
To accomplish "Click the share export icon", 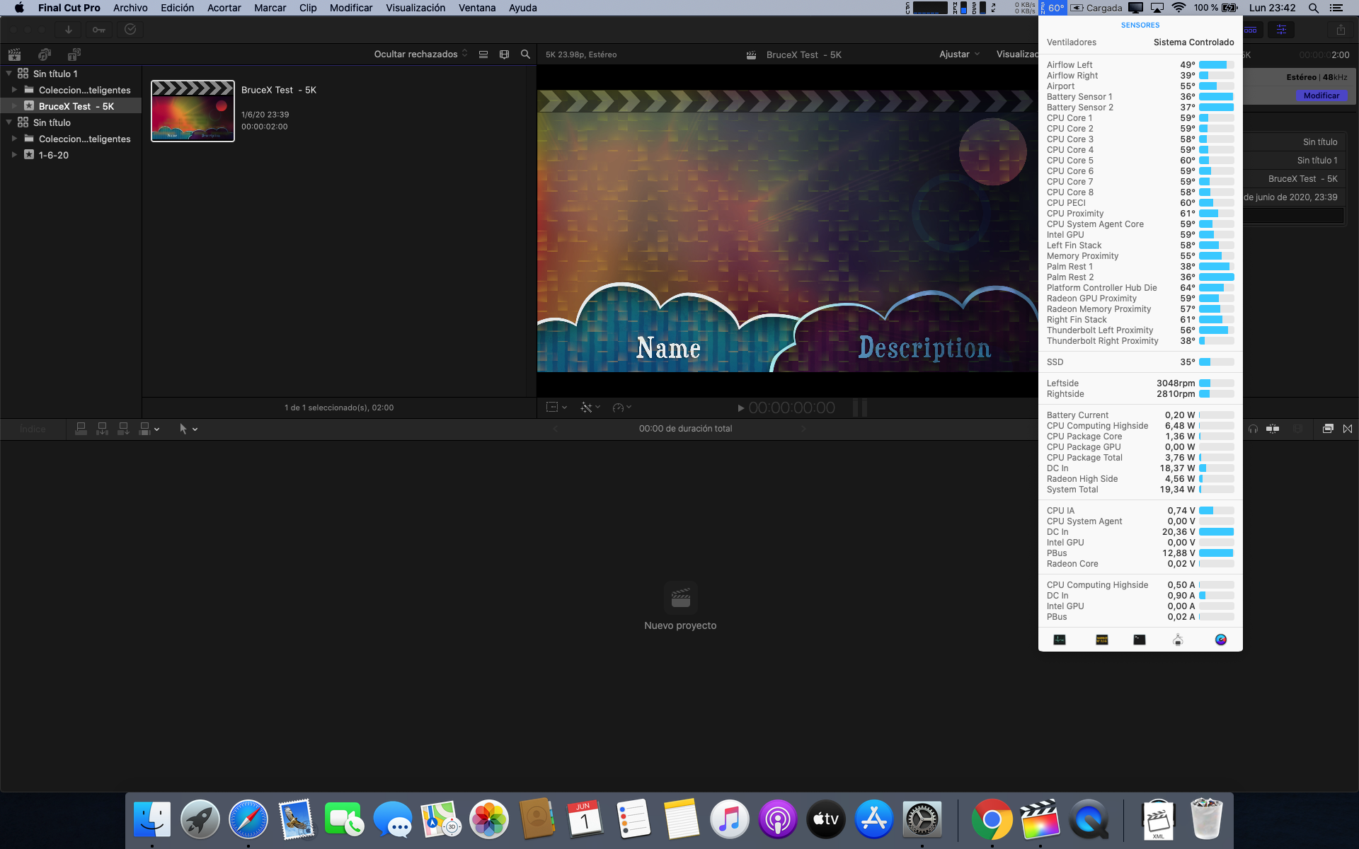I will (x=1341, y=30).
